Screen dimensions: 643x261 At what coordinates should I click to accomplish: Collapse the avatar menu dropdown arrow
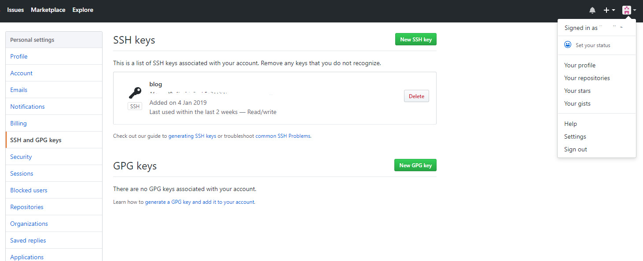(x=634, y=10)
